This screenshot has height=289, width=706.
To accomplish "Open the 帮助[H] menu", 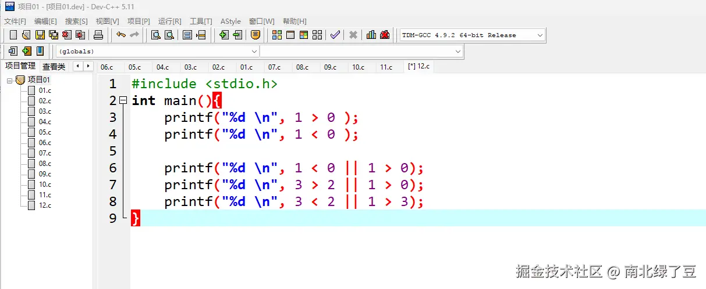I will [x=295, y=21].
